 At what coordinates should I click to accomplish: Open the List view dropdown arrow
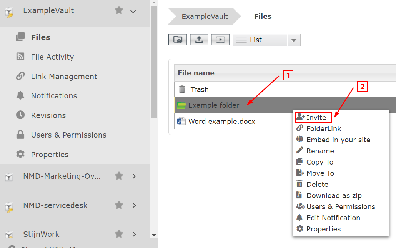pyautogui.click(x=293, y=40)
